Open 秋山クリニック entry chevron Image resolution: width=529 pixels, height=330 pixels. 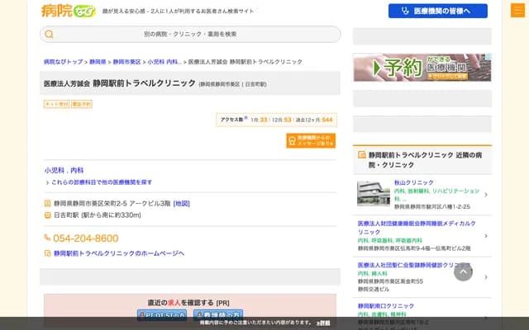tap(485, 195)
